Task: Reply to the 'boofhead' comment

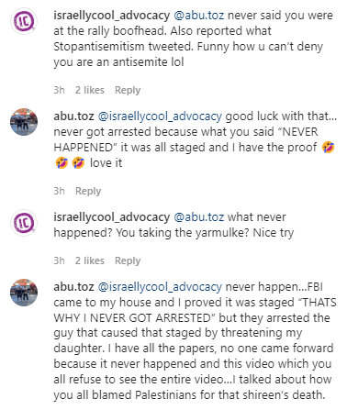Action: tap(128, 90)
